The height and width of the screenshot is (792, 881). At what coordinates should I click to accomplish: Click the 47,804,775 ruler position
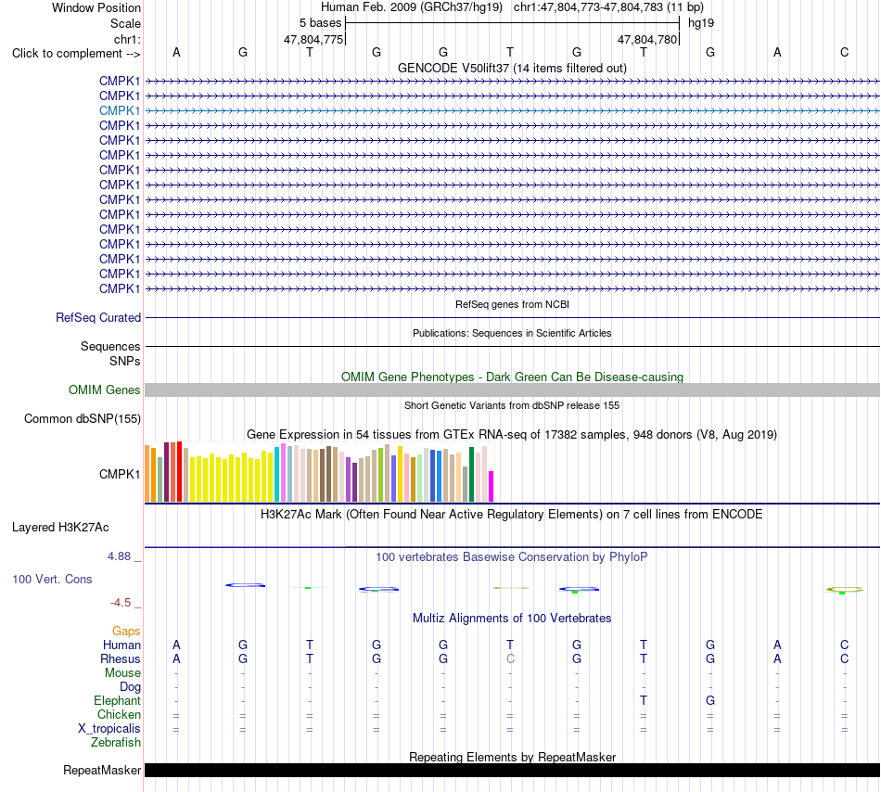point(313,39)
